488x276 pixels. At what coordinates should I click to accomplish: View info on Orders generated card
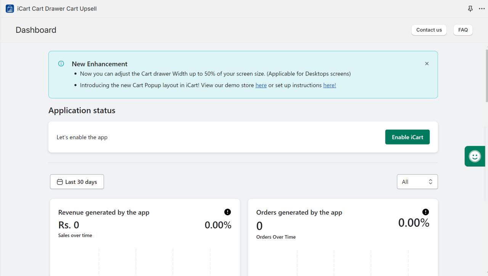[426, 212]
